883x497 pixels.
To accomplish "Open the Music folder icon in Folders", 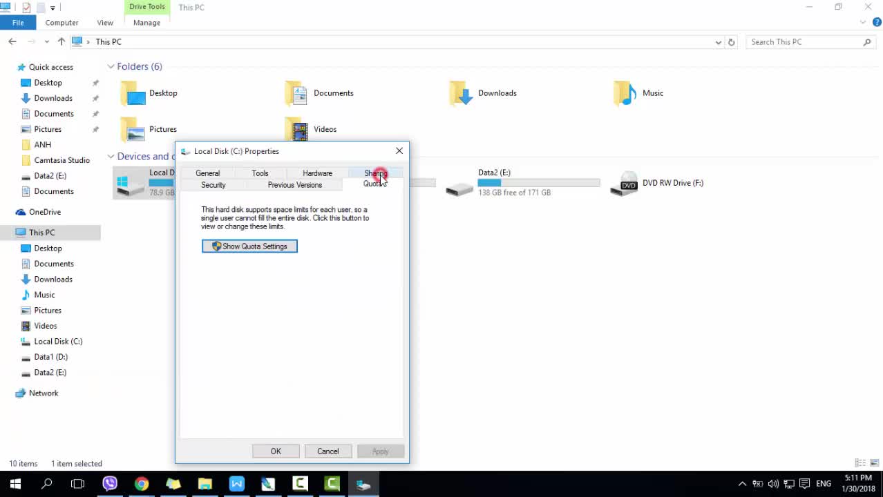I will point(625,93).
